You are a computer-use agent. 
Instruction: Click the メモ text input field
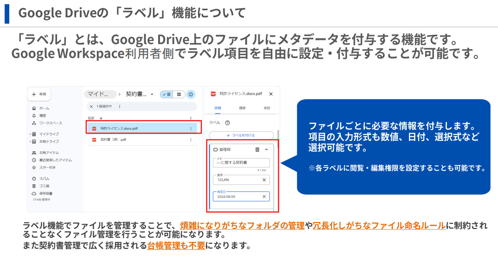241,163
